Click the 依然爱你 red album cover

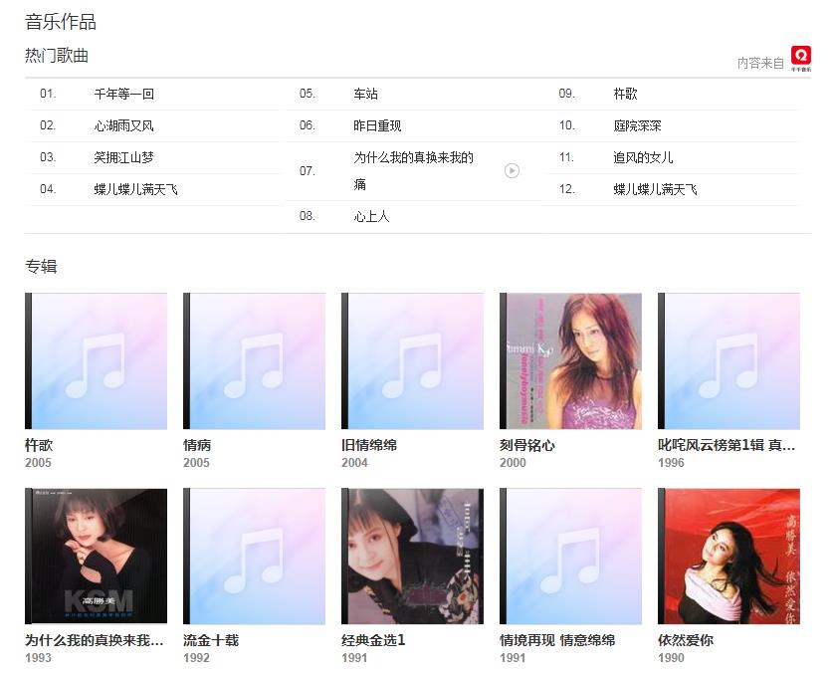click(x=728, y=556)
